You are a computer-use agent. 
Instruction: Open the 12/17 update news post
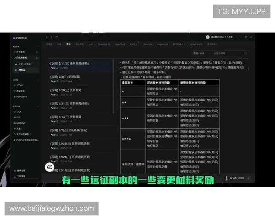pyautogui.click(x=81, y=170)
